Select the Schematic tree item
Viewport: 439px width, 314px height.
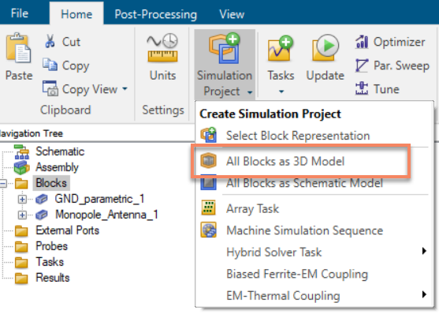(60, 151)
